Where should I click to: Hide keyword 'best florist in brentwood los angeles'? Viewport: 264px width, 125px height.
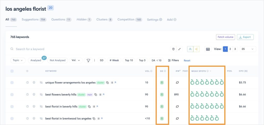(41, 118)
